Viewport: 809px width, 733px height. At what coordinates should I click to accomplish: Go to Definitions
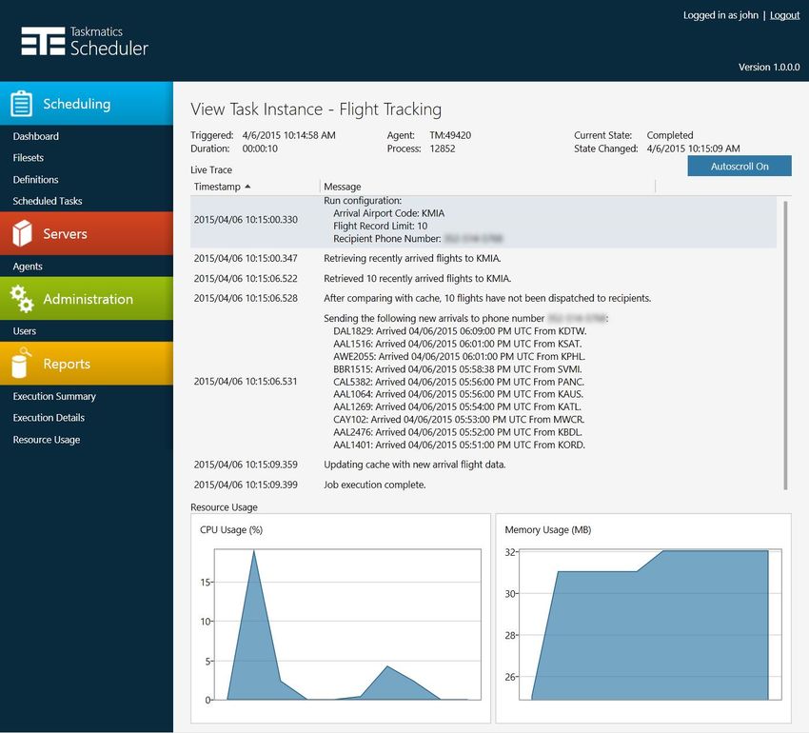click(35, 180)
